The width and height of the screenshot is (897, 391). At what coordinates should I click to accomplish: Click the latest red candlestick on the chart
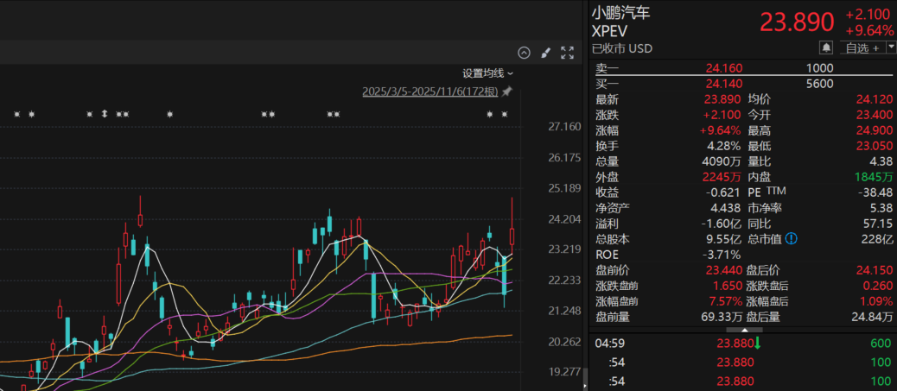(x=512, y=233)
